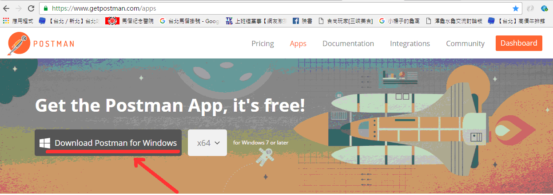Screen dimensions: 553x195
Task: Click the 'Get the Postman App, it's free!' heading
Action: (170, 105)
